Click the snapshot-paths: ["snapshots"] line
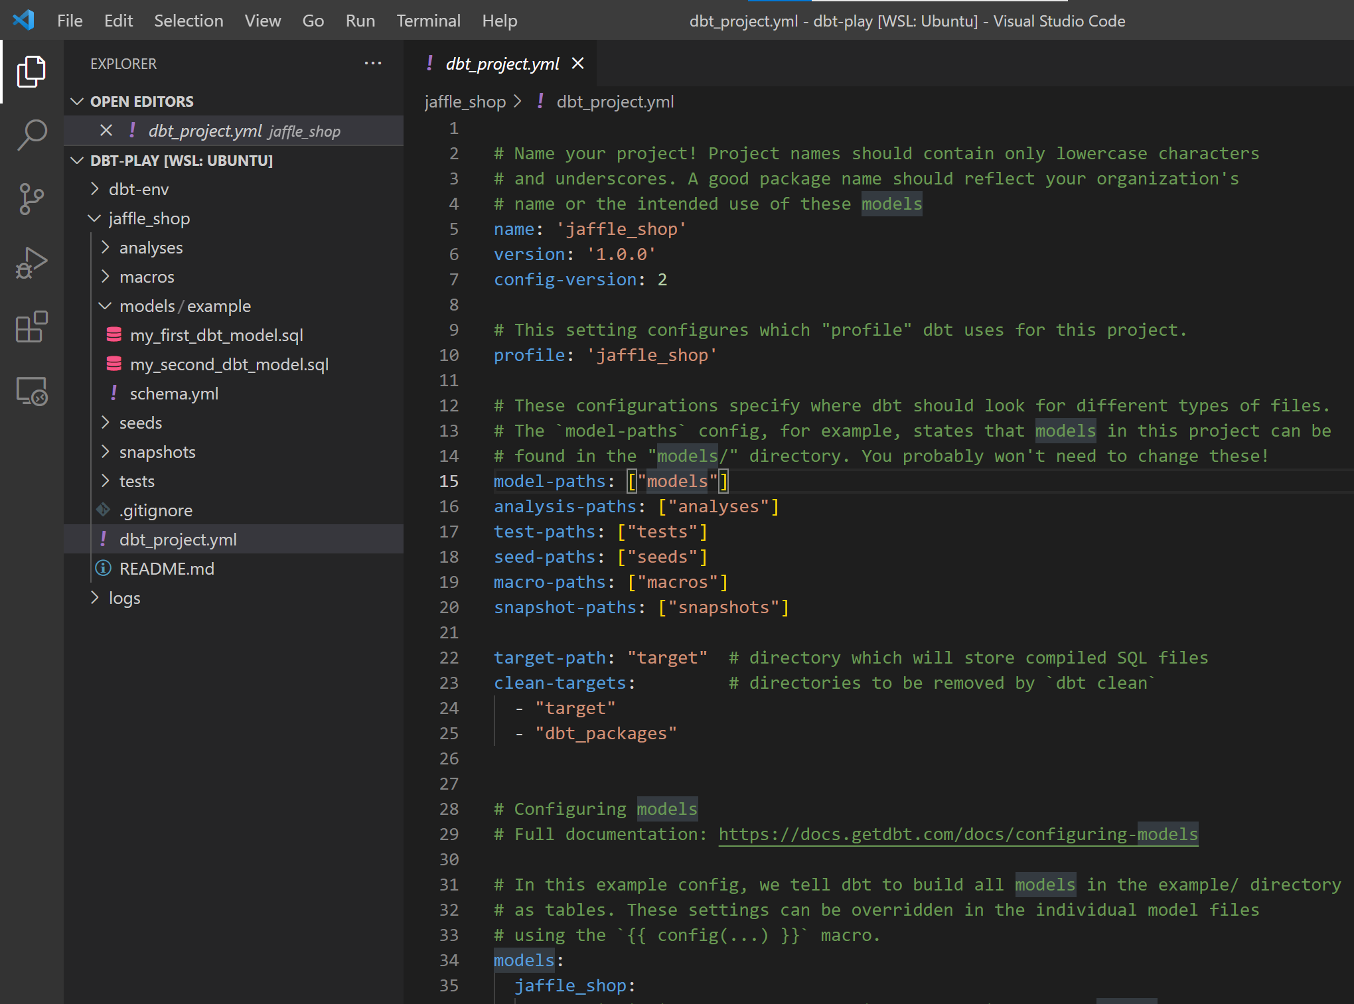This screenshot has width=1354, height=1004. 641,607
